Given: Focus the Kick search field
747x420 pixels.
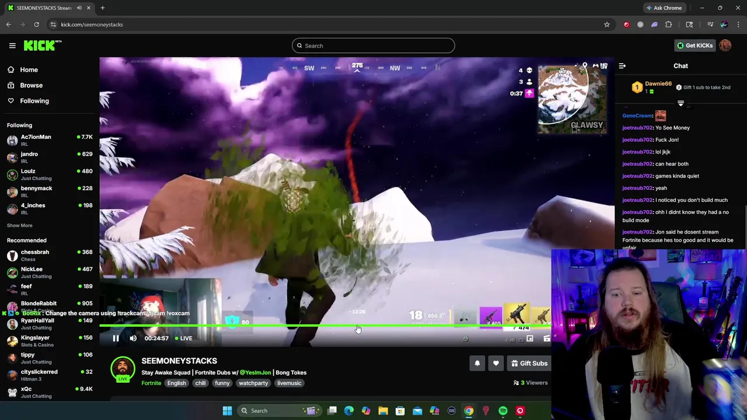Looking at the screenshot, I should click(x=373, y=45).
